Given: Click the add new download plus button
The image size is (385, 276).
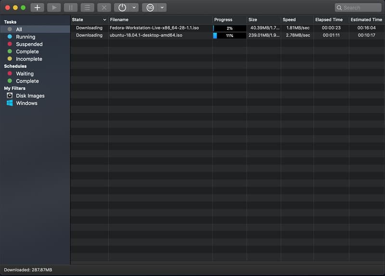Looking at the screenshot, I should click(37, 8).
